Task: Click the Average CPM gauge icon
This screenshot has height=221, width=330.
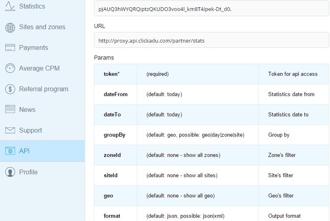Action: tap(10, 69)
